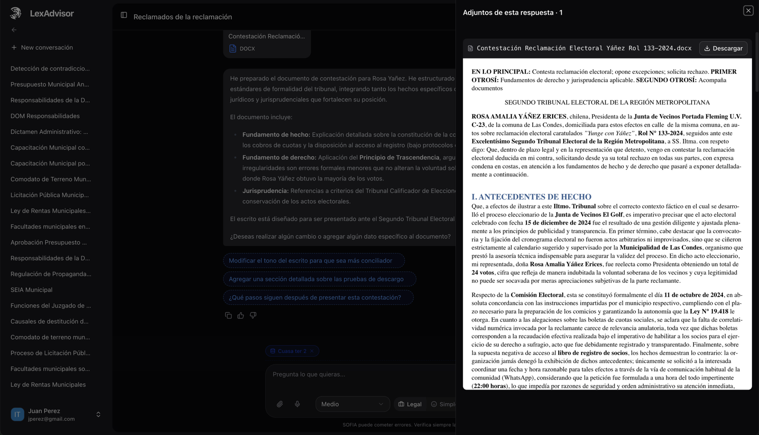
Task: Toggle the sidebar panel icon
Action: (124, 15)
